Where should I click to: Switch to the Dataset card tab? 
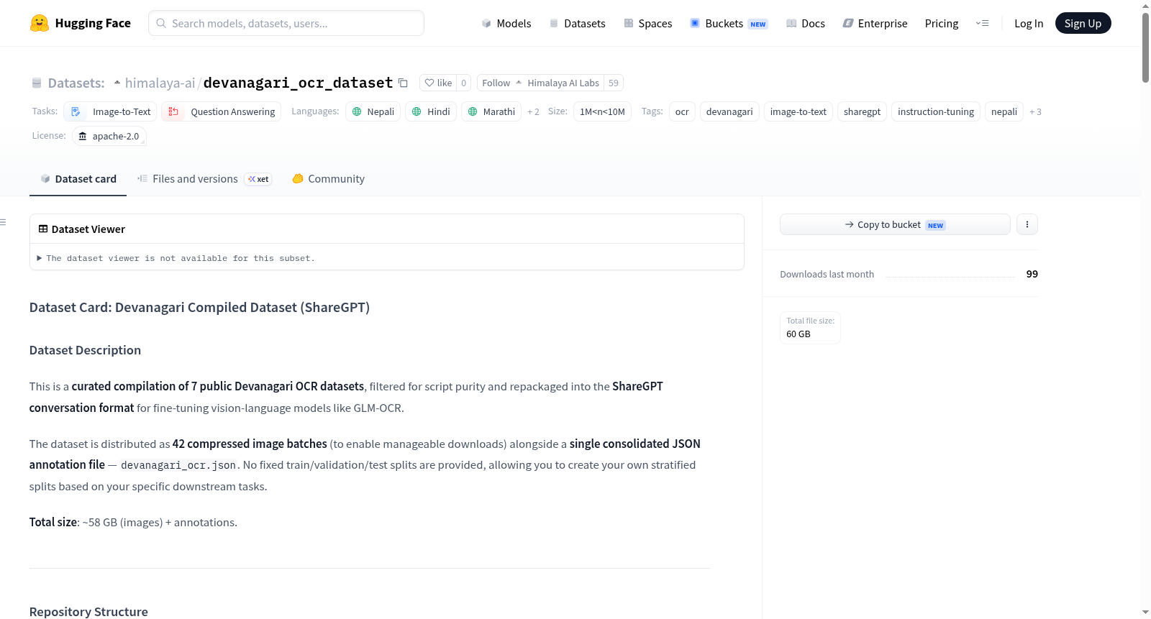click(78, 179)
